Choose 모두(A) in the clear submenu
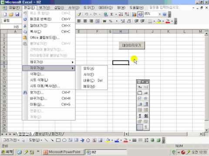Viewport: 209px width, 156px height. pos(92,68)
